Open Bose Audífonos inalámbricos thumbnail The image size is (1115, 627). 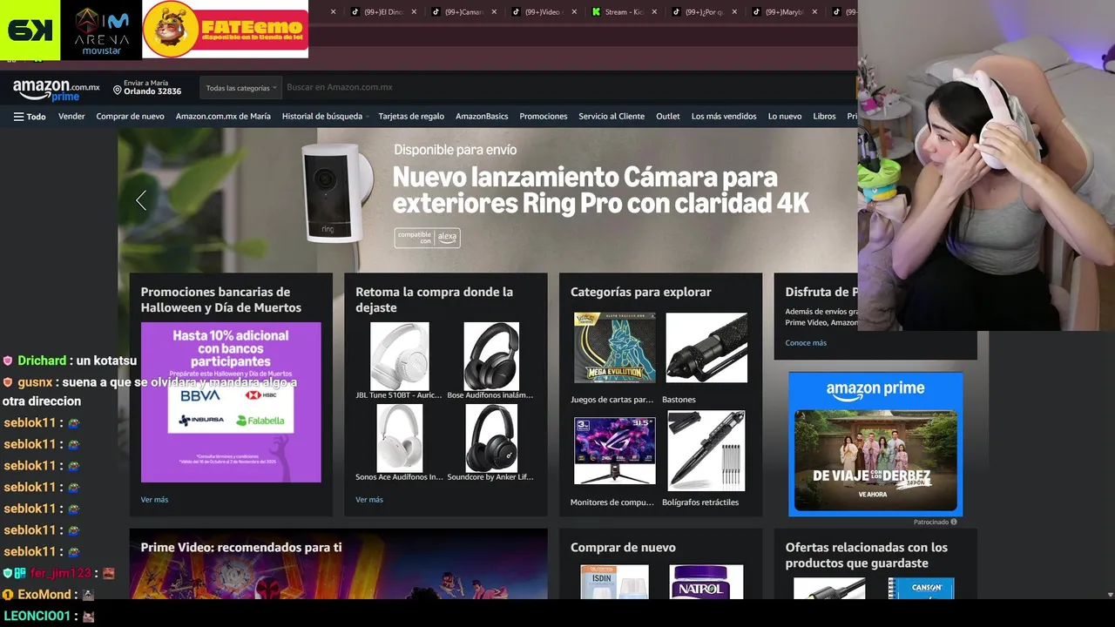coord(491,356)
